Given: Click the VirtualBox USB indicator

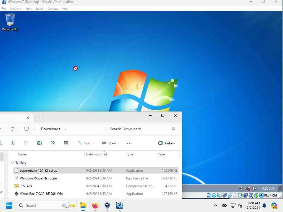Looking at the screenshot, I should coord(230,195).
